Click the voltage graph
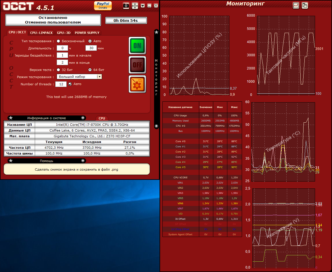The width and height of the screenshot is (332, 272). tap(284, 228)
